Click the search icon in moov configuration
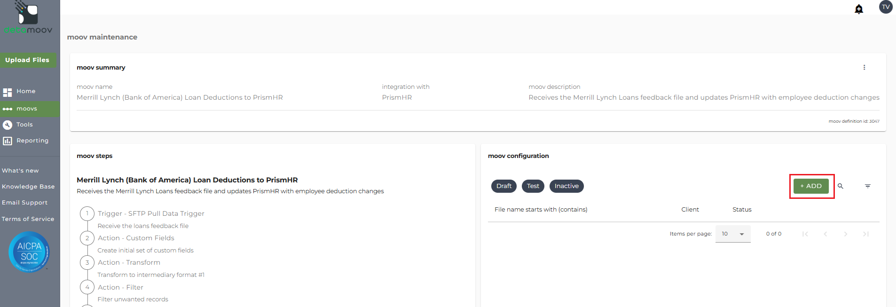Viewport: 896px width, 307px height. pos(841,186)
